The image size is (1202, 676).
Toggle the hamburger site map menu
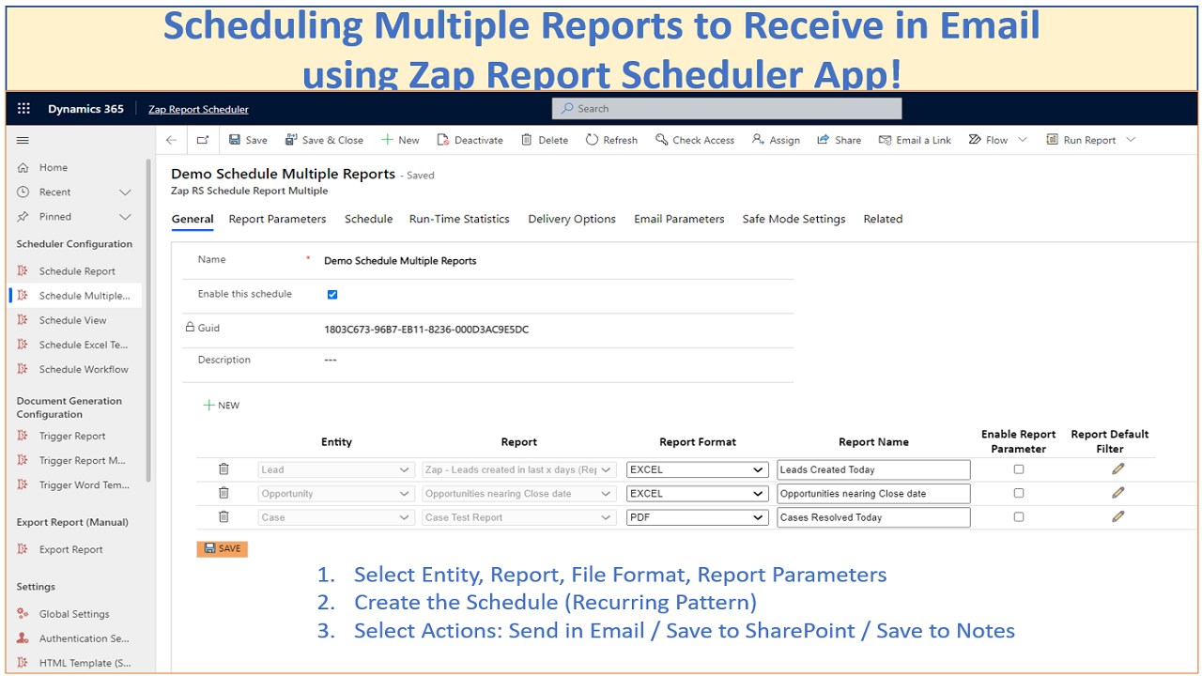point(23,140)
